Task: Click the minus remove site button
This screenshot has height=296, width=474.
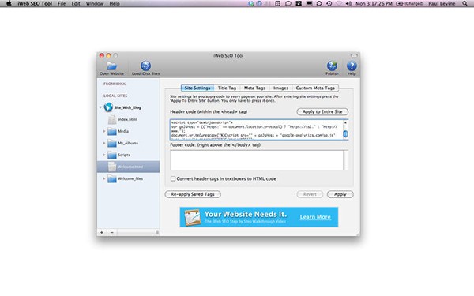Action: [x=112, y=232]
